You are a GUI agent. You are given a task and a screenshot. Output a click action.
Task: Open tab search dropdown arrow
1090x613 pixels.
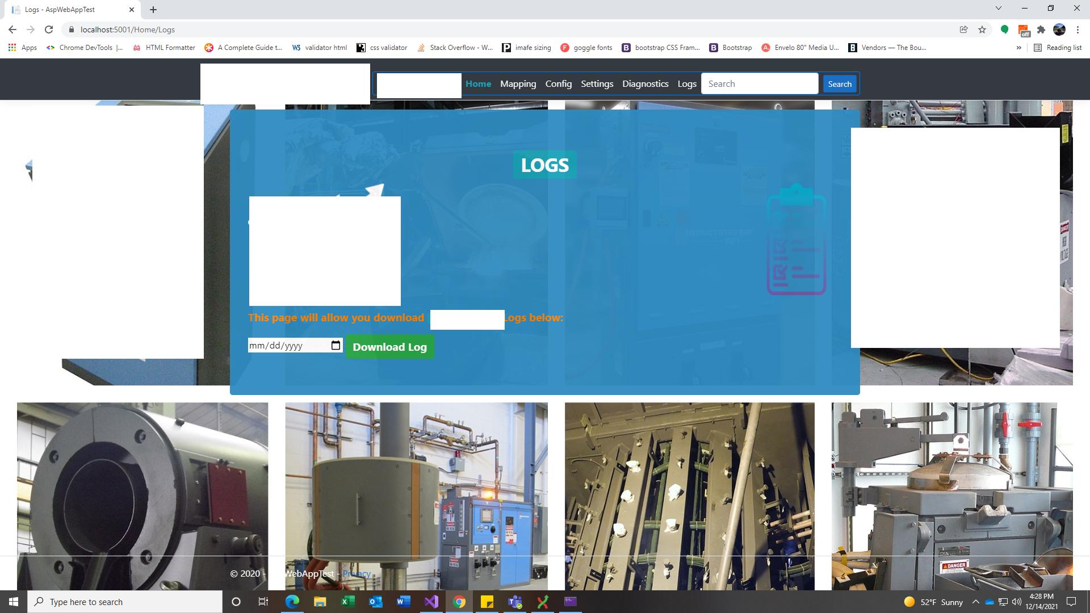998,8
